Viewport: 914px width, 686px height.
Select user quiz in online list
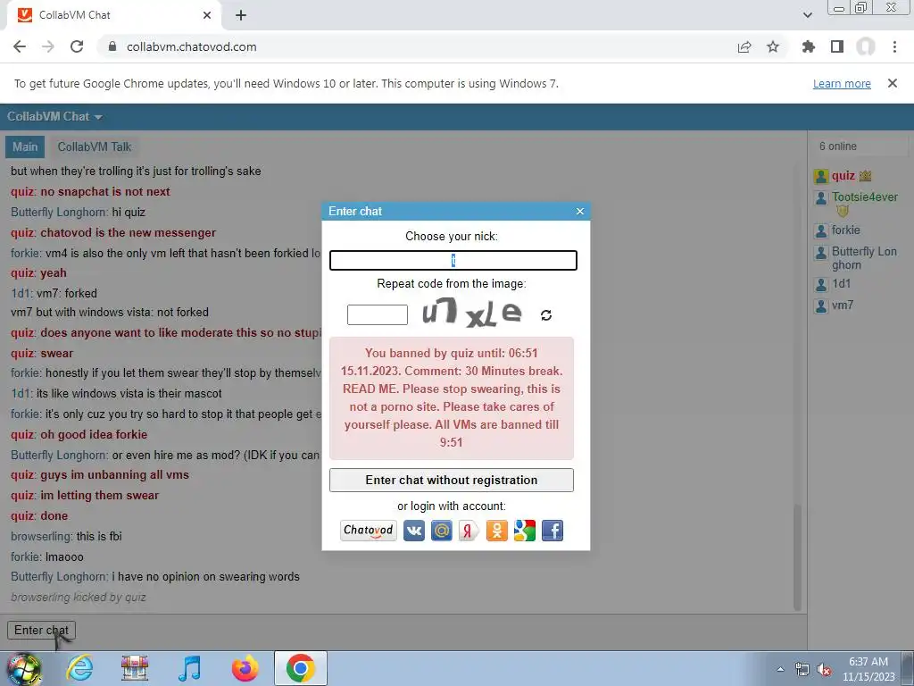[x=843, y=176]
